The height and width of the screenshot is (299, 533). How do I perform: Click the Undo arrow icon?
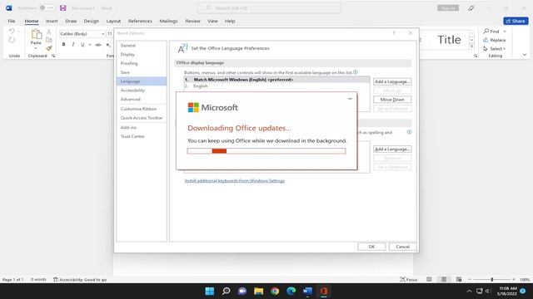[12, 32]
